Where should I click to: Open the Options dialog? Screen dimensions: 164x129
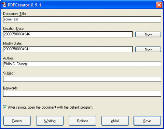coord(82,121)
